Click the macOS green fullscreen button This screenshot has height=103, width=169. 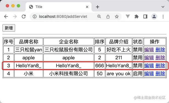tap(18, 6)
